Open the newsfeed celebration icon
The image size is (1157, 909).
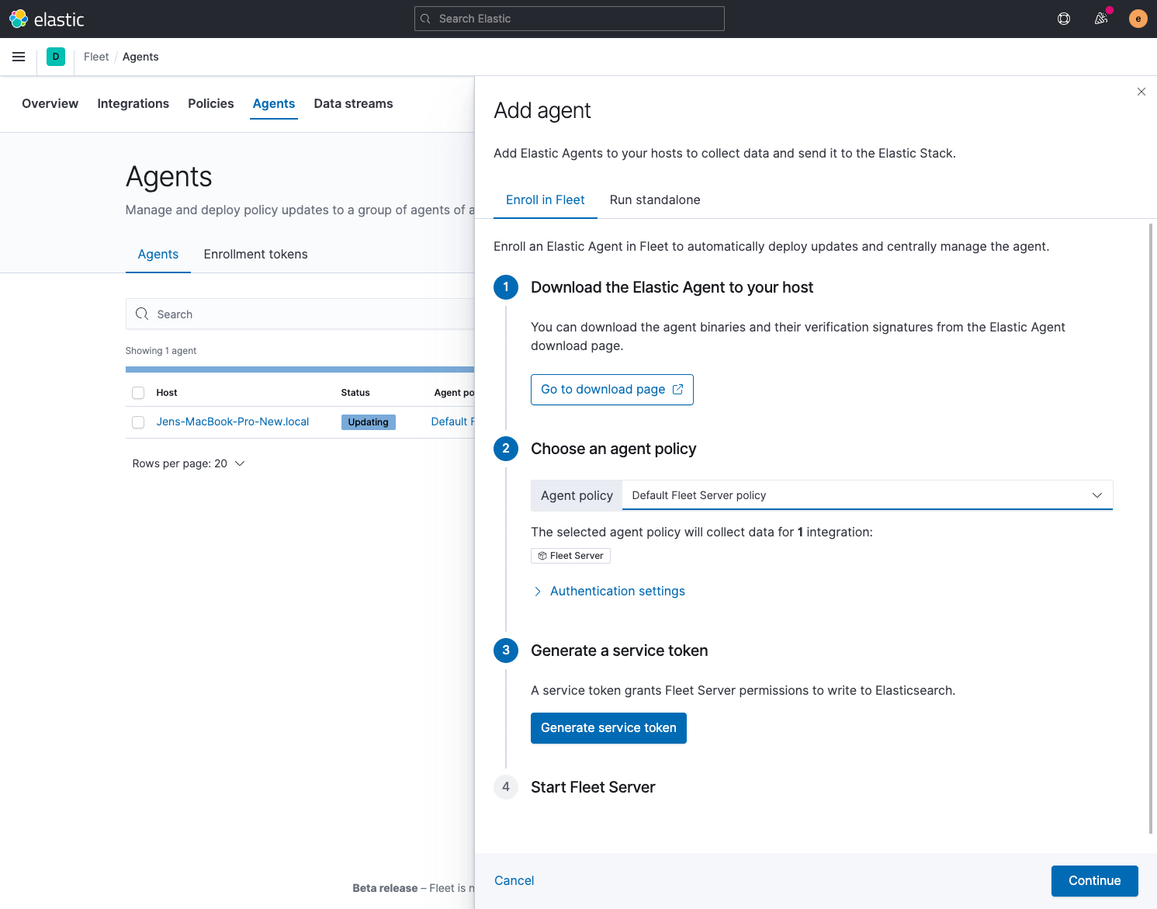1101,19
